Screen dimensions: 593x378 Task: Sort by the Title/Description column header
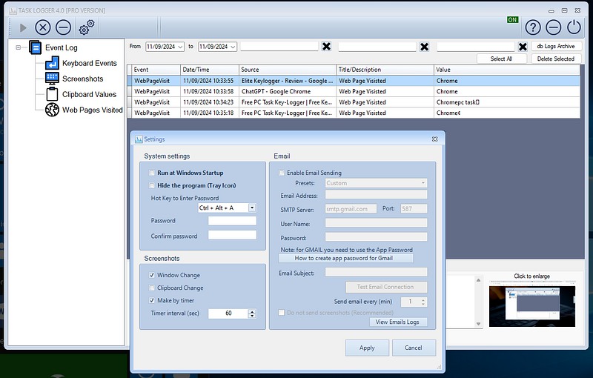tap(385, 70)
